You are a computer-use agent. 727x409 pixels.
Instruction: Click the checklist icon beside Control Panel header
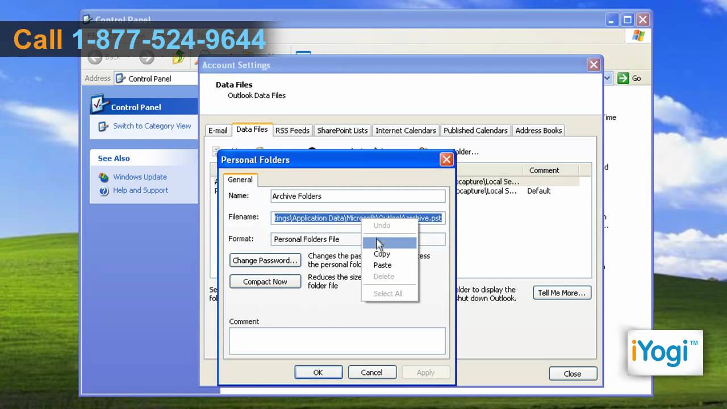pyautogui.click(x=99, y=105)
